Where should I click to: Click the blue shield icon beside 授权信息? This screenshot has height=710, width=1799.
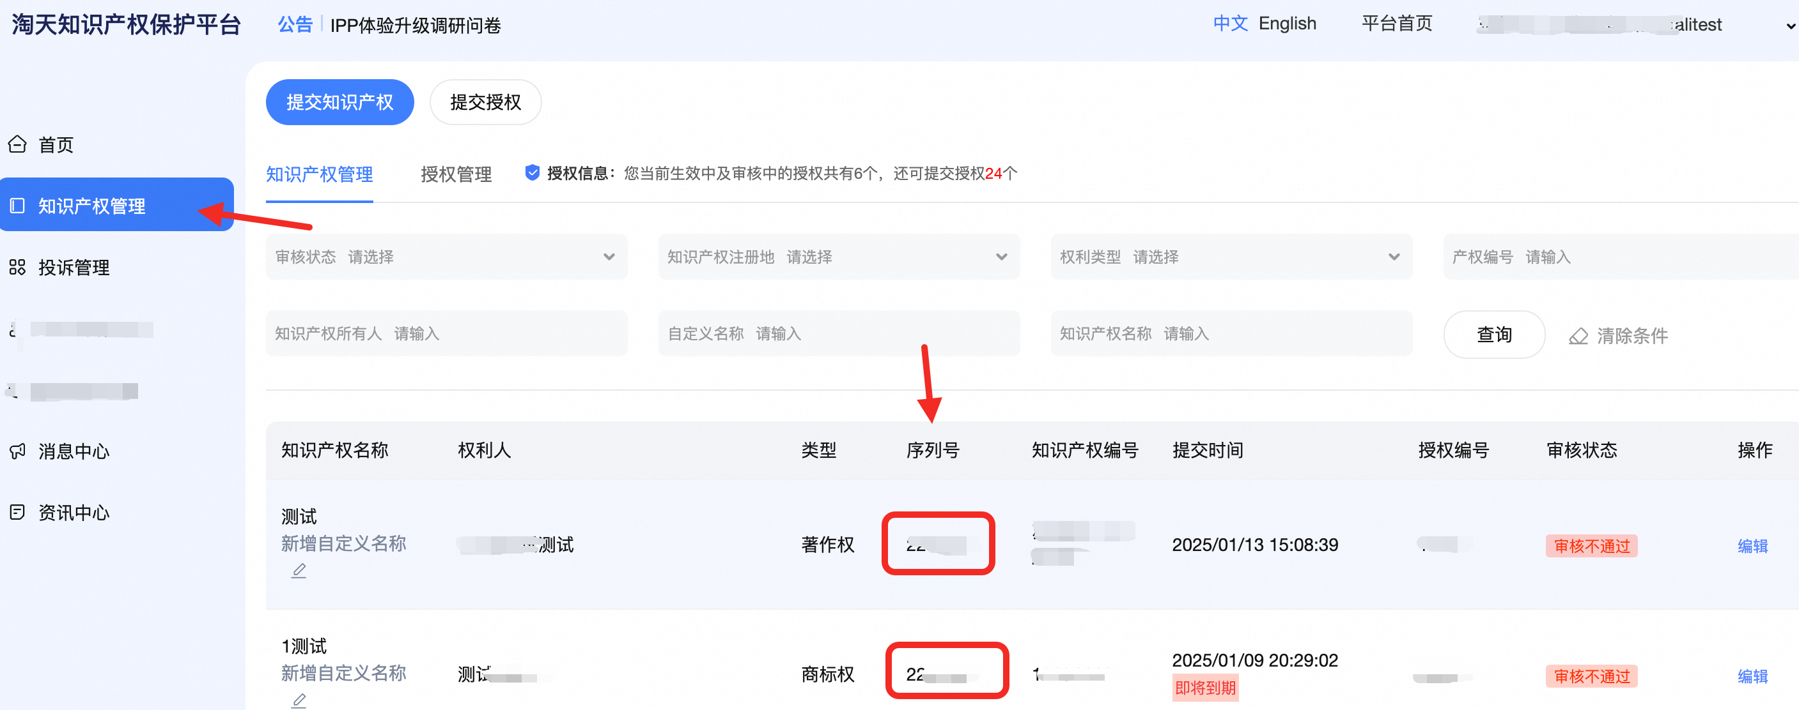click(x=532, y=172)
